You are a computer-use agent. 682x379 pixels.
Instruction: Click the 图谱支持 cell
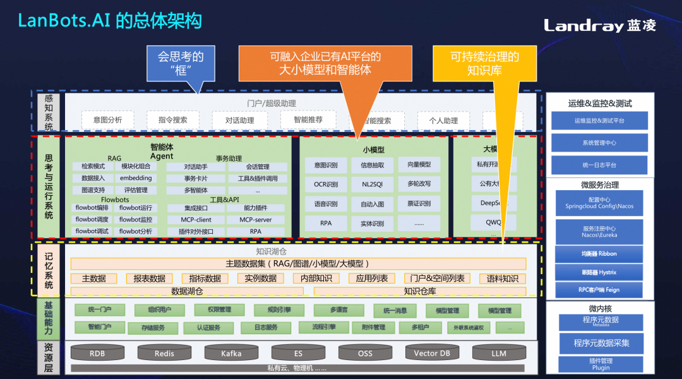click(93, 190)
